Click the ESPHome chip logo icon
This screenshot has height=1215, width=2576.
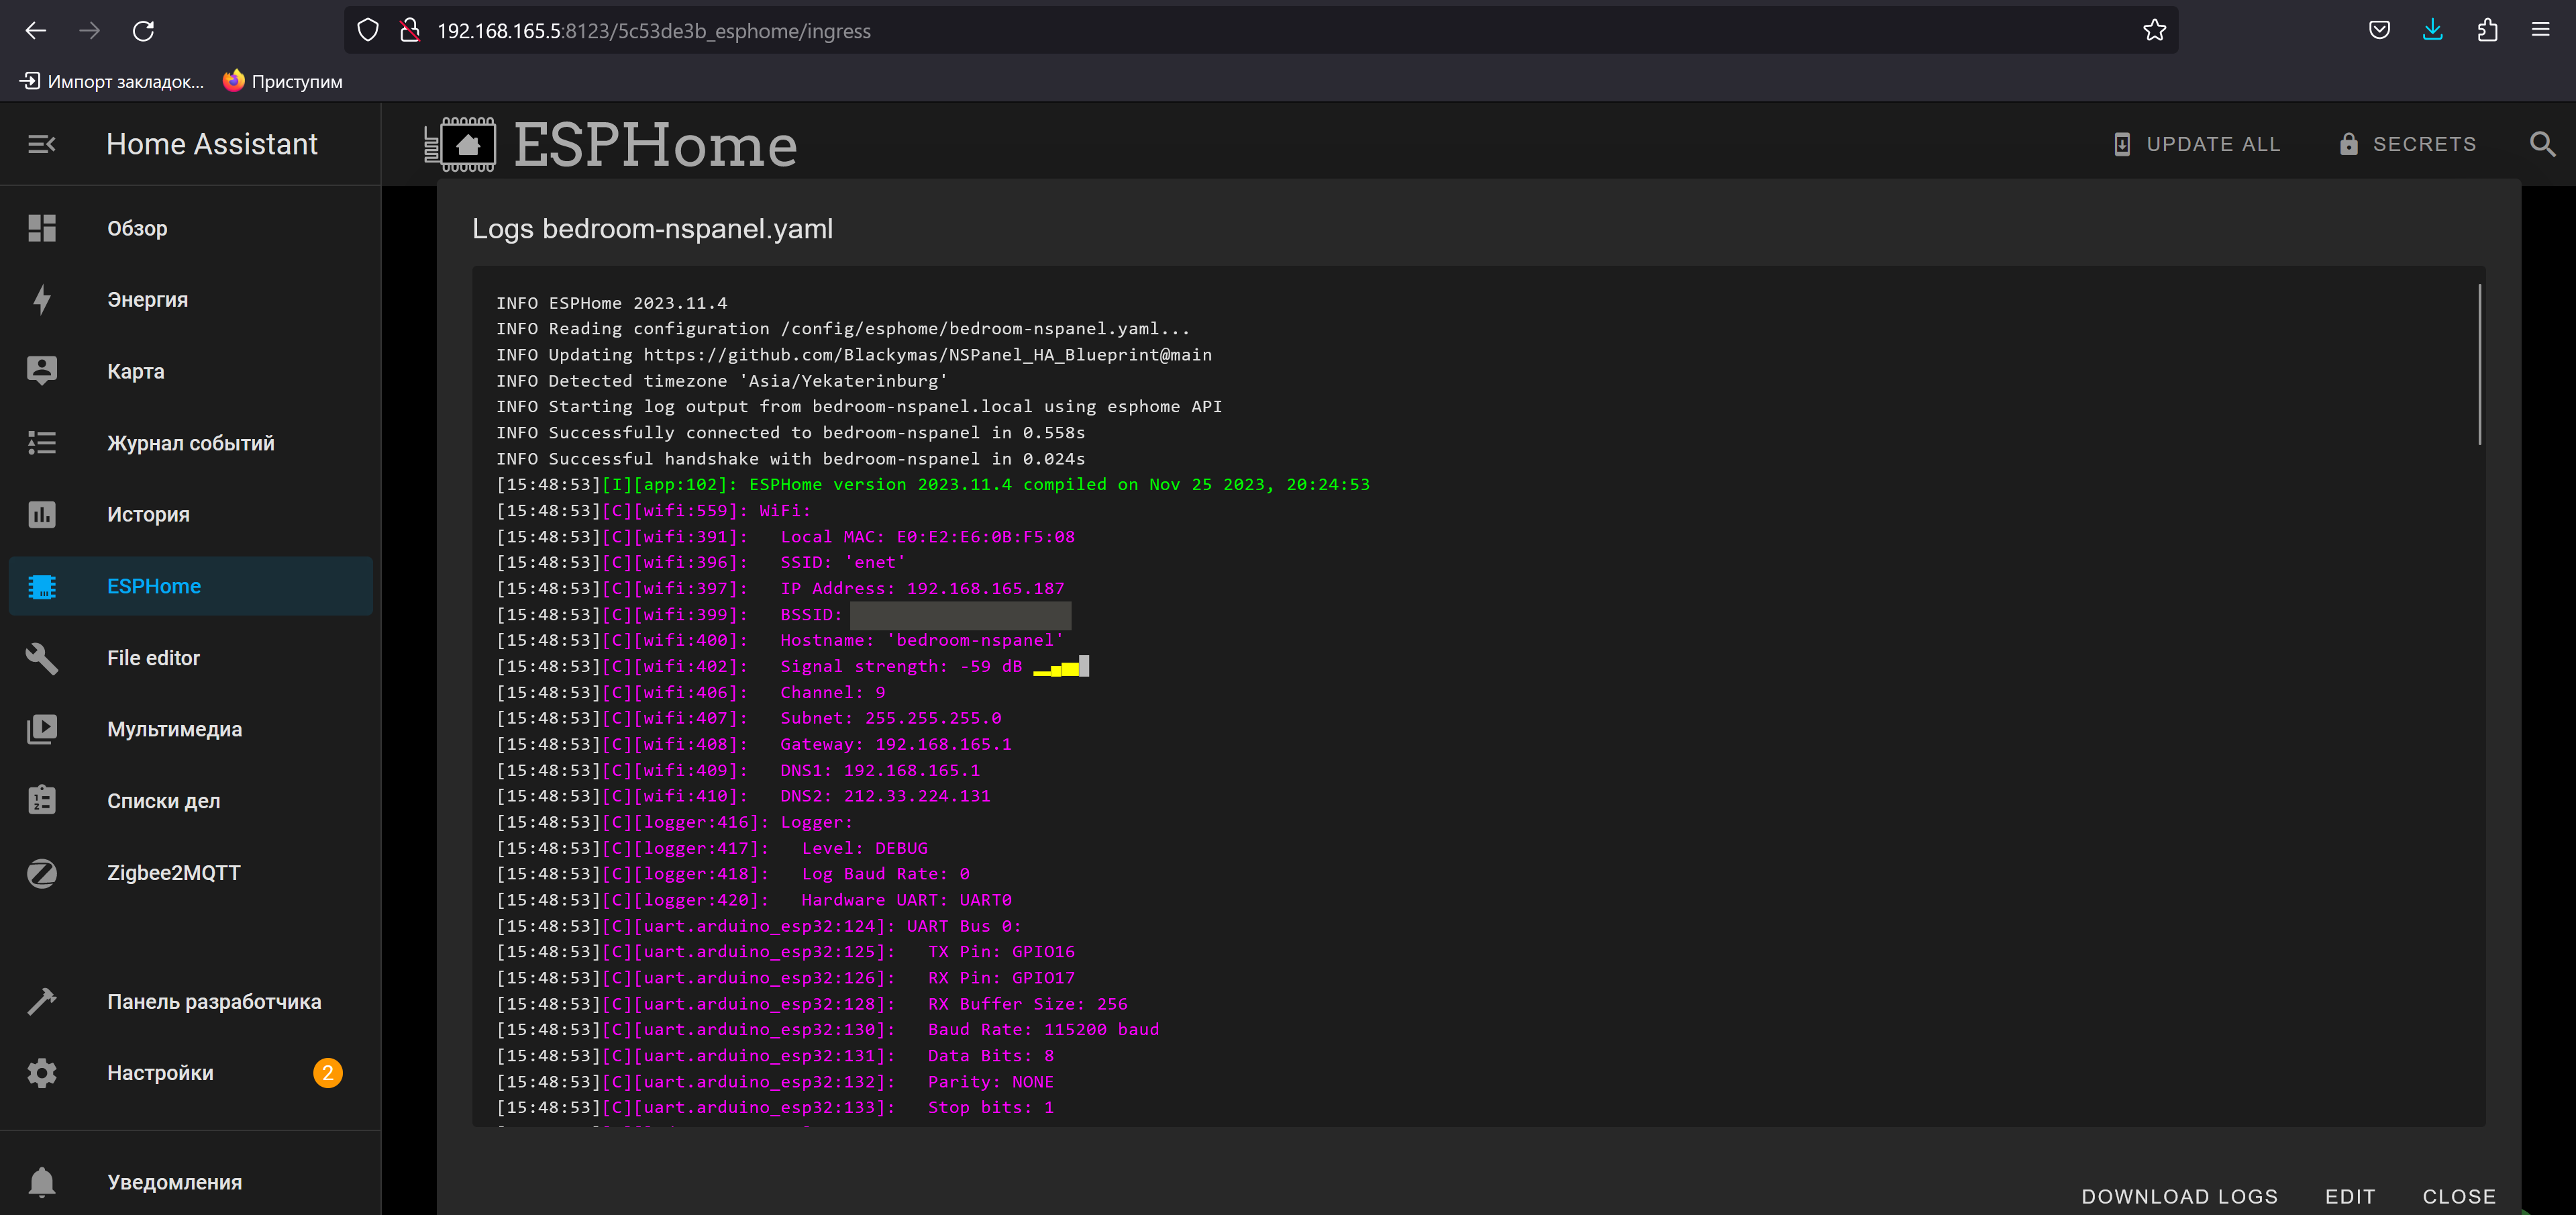461,145
